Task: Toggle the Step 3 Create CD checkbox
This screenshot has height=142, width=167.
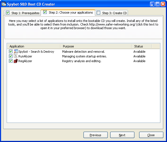Action: pos(98,13)
